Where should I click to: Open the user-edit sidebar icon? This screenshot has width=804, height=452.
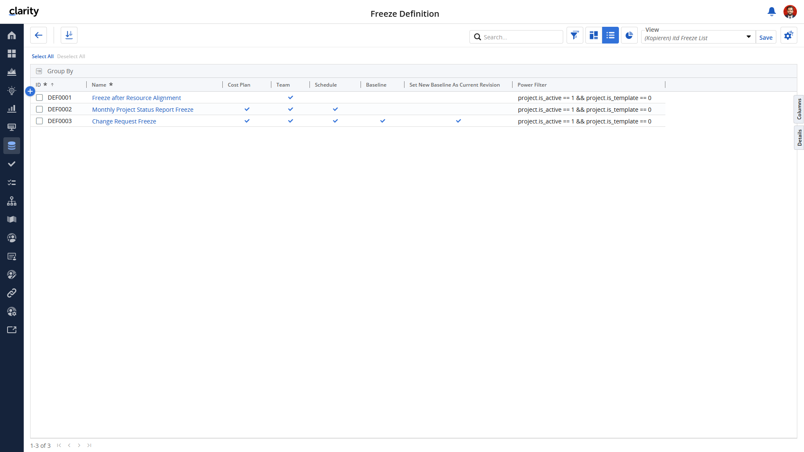pos(12,275)
